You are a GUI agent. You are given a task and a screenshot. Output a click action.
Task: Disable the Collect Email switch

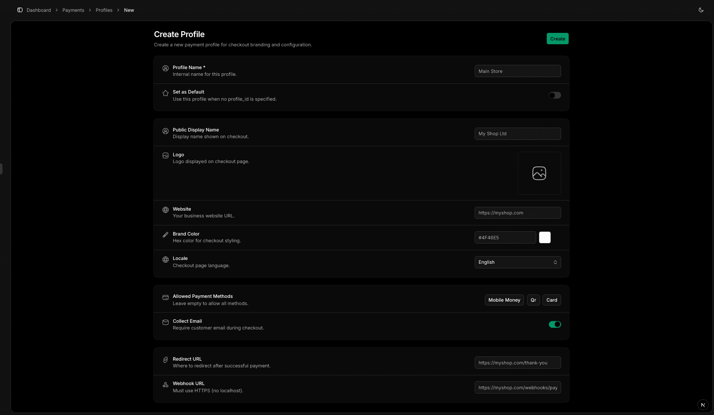coord(554,324)
